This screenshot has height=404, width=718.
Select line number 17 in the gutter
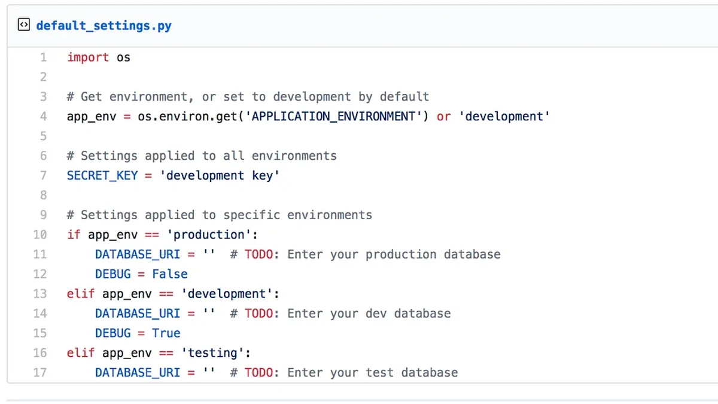(x=40, y=373)
